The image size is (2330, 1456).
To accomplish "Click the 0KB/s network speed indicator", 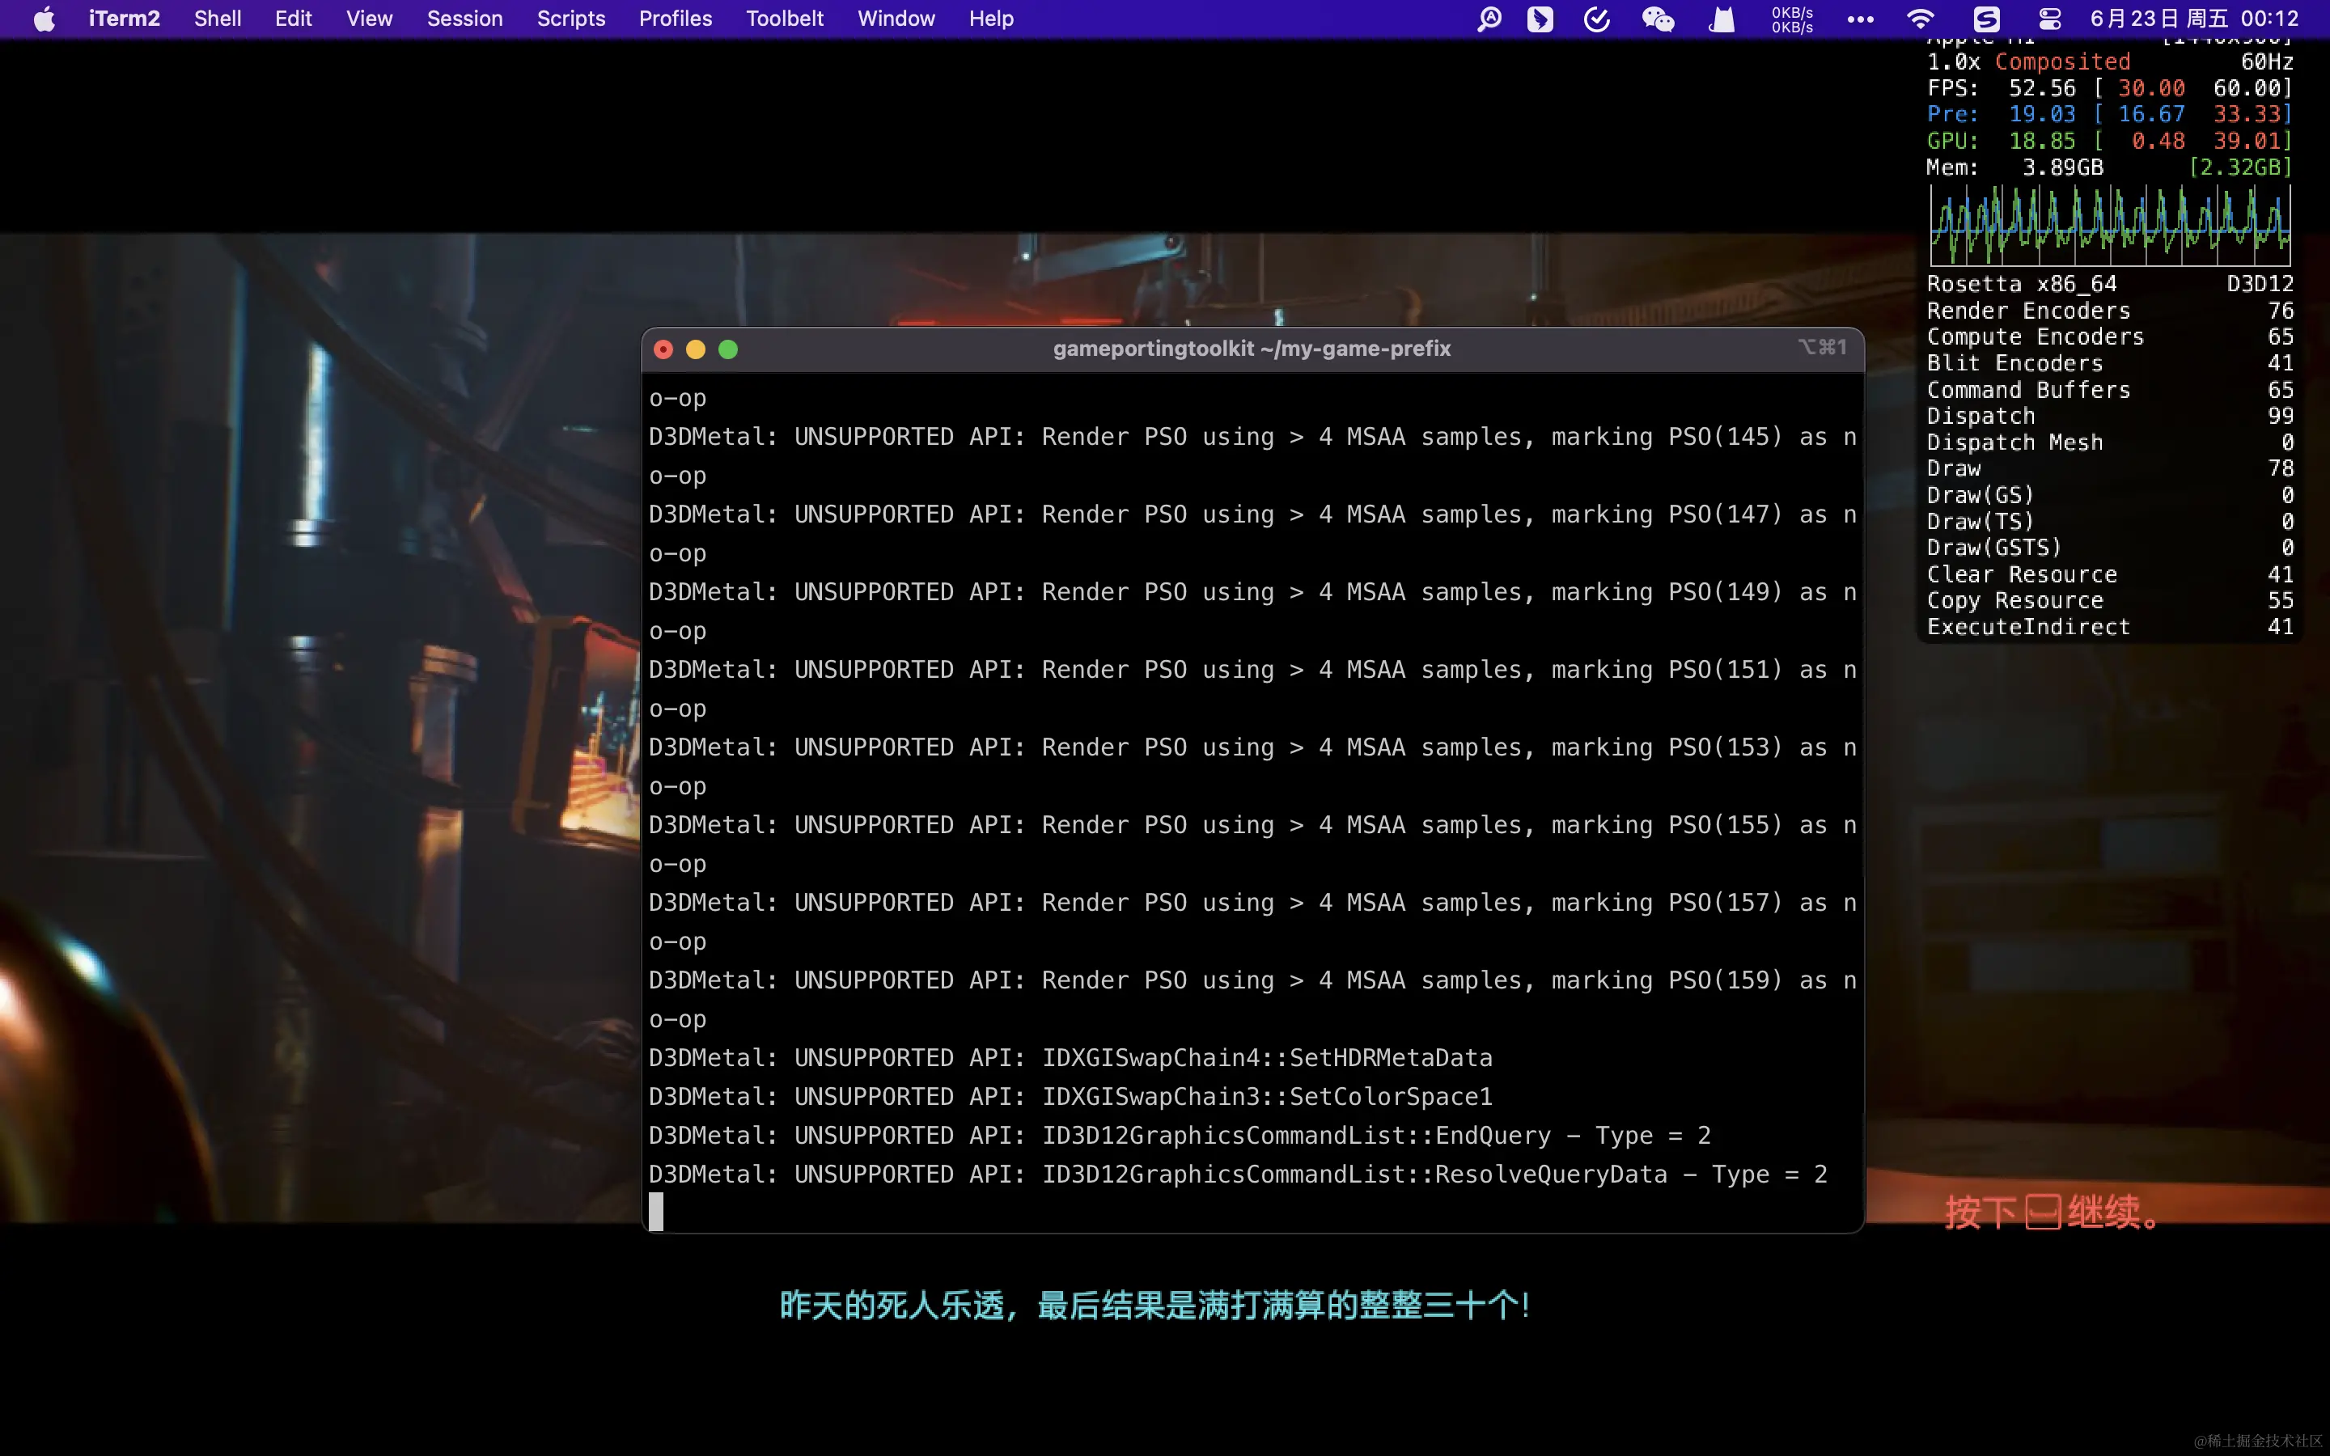I will [1791, 19].
